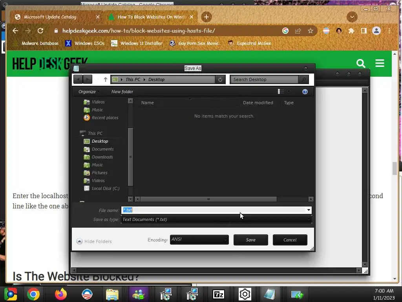The image size is (402, 302).
Task: Switch to Microsoft Update Catalog tab
Action: pyautogui.click(x=50, y=17)
